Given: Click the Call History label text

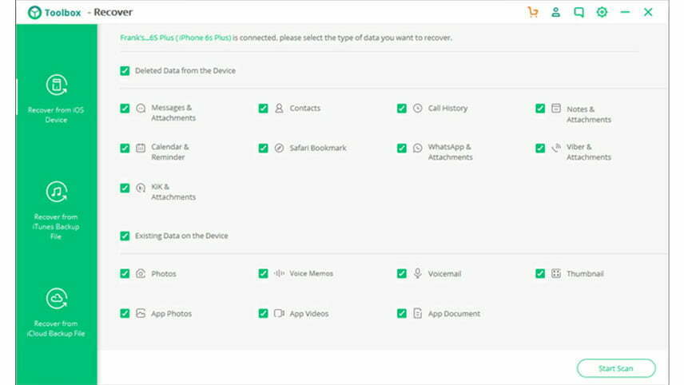Looking at the screenshot, I should 447,108.
